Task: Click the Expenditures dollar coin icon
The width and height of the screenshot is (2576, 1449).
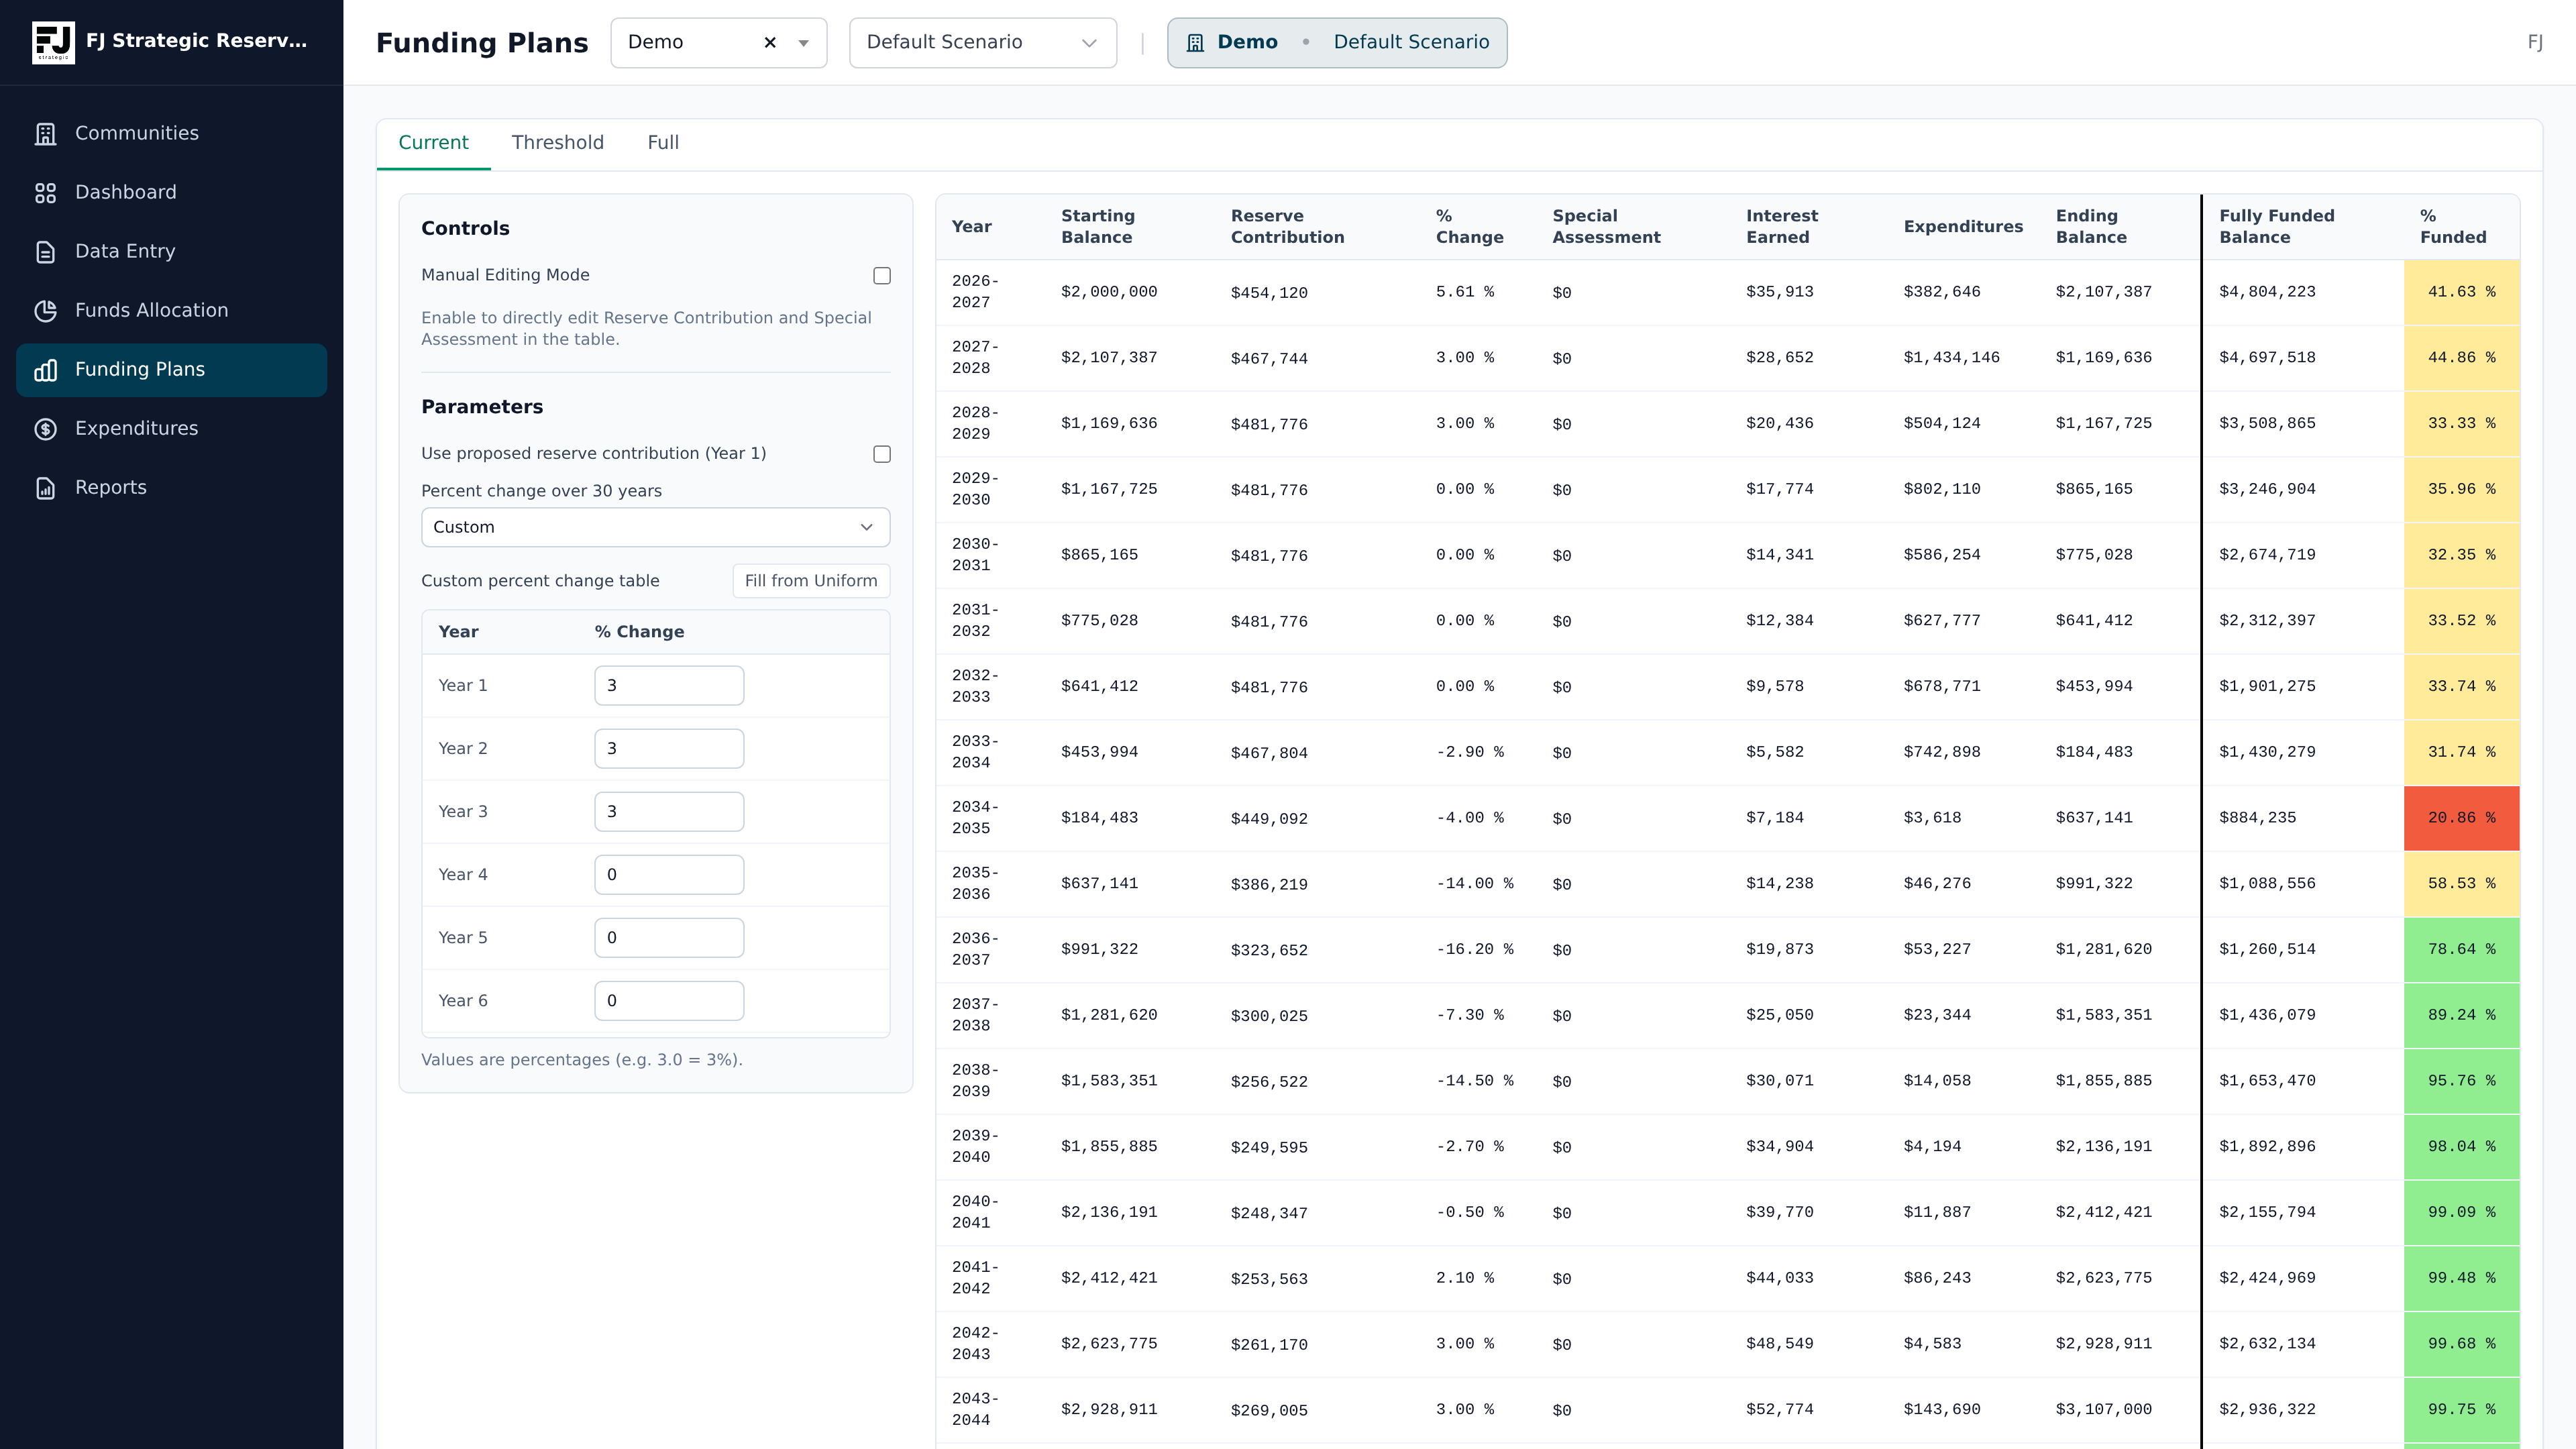Action: coord(45,428)
